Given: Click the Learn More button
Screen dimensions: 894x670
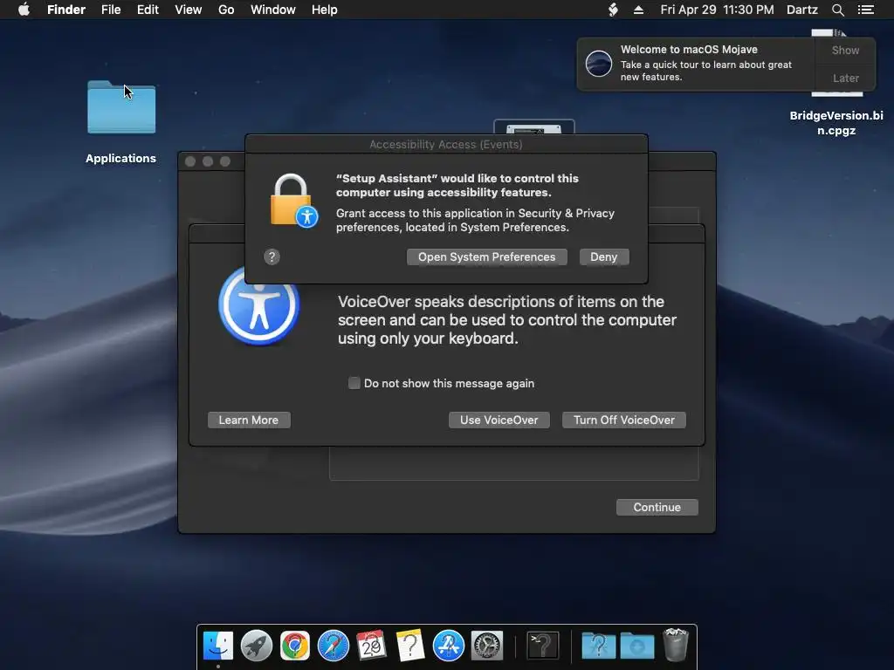Looking at the screenshot, I should click(x=249, y=420).
